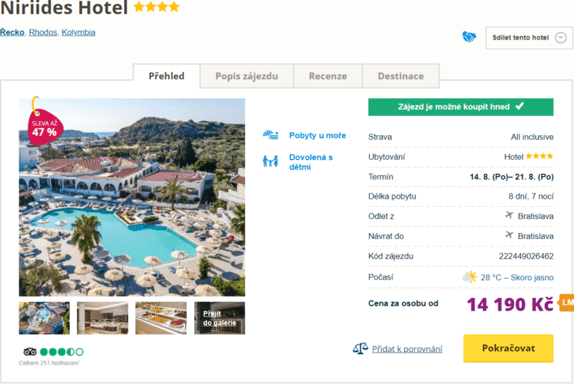Select the first pool thumbnail
Screen dimensions: 574x384
44,318
